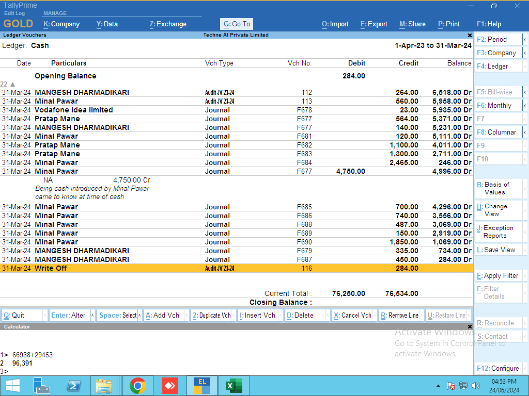The height and width of the screenshot is (396, 529).
Task: Open F1: Help
Action: point(489,24)
